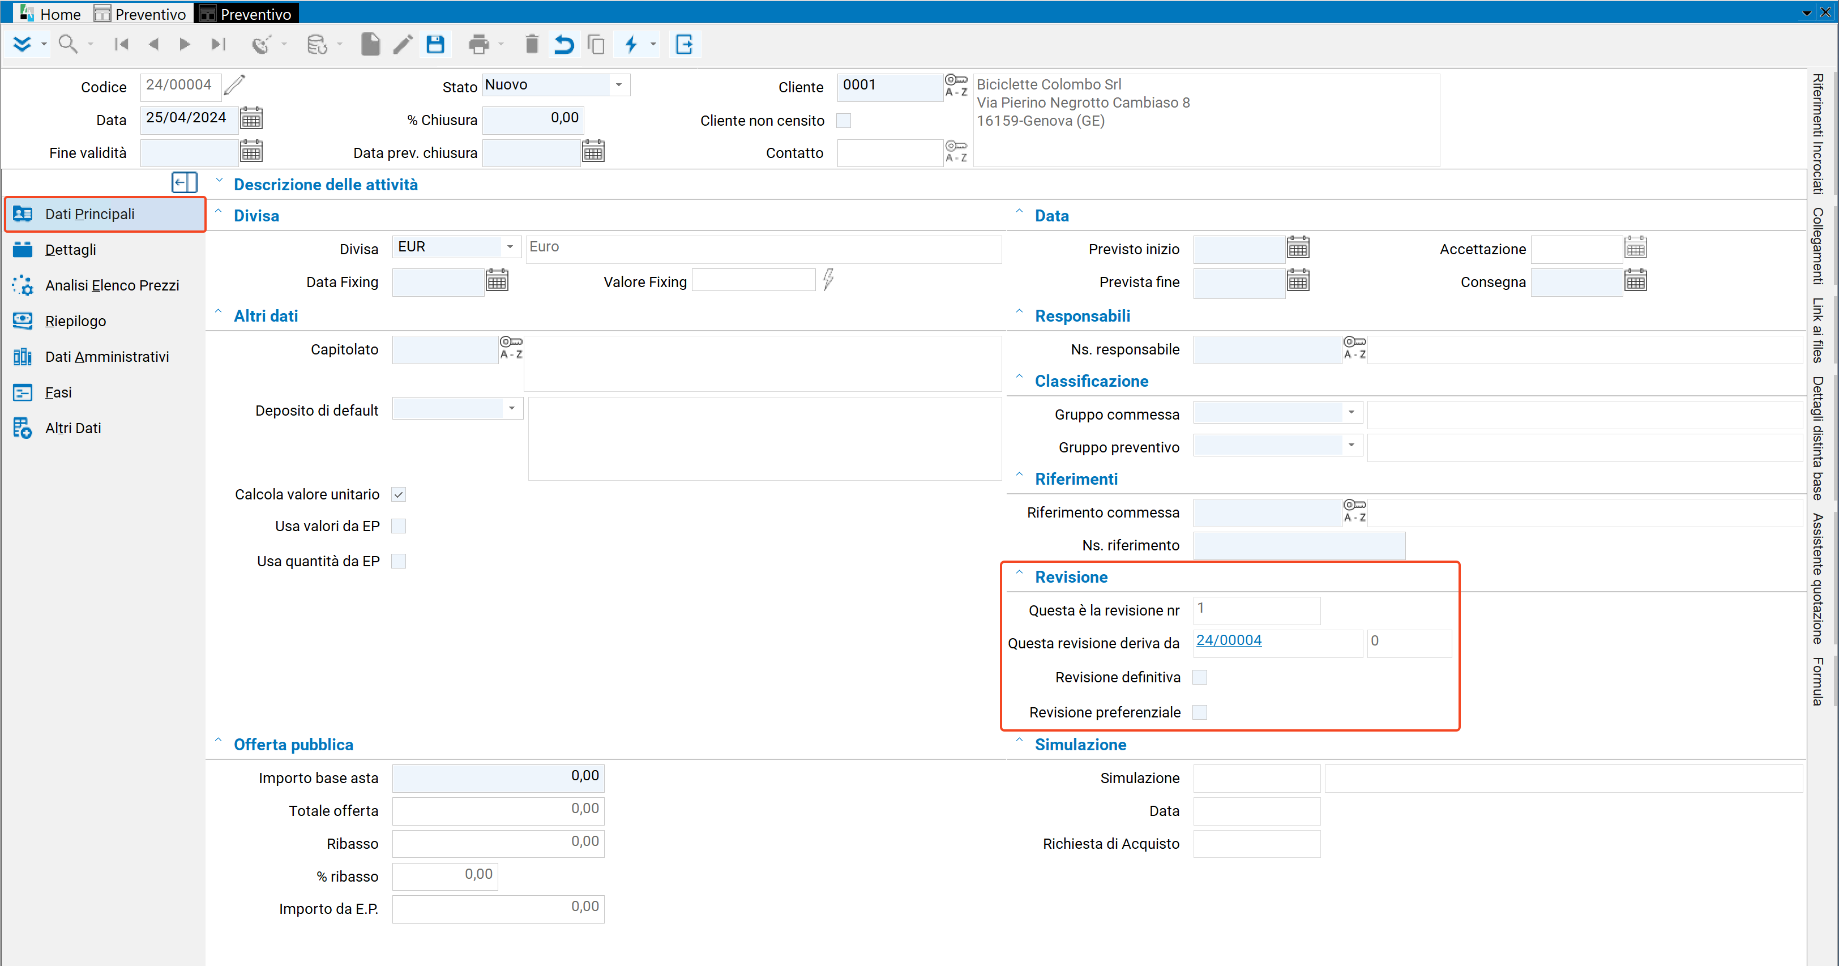Click the exit form icon

684,44
